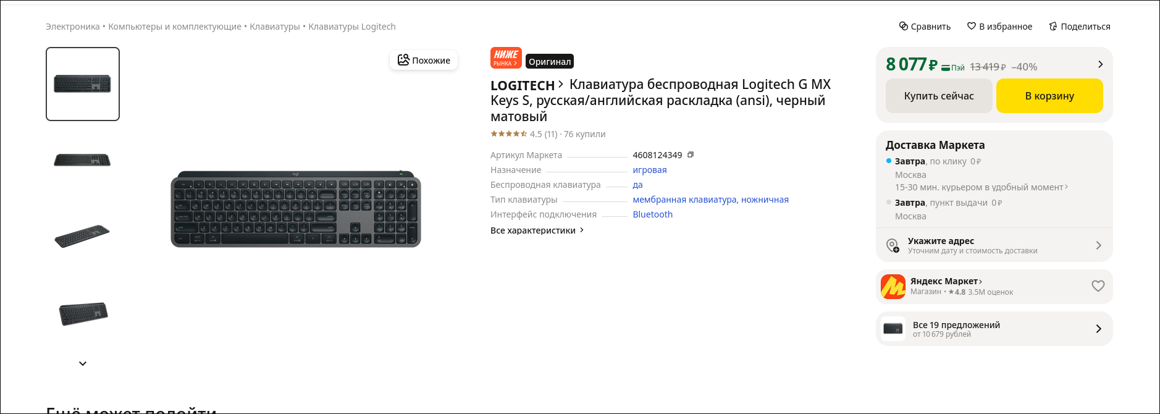The width and height of the screenshot is (1160, 414).
Task: Expand all characteristics (Все характеристики)
Action: tap(537, 230)
